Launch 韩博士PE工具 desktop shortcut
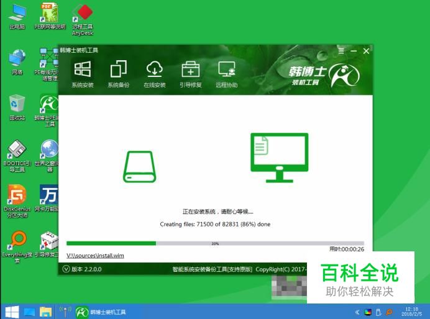Viewport: 430px width, 319px height. pos(49,110)
